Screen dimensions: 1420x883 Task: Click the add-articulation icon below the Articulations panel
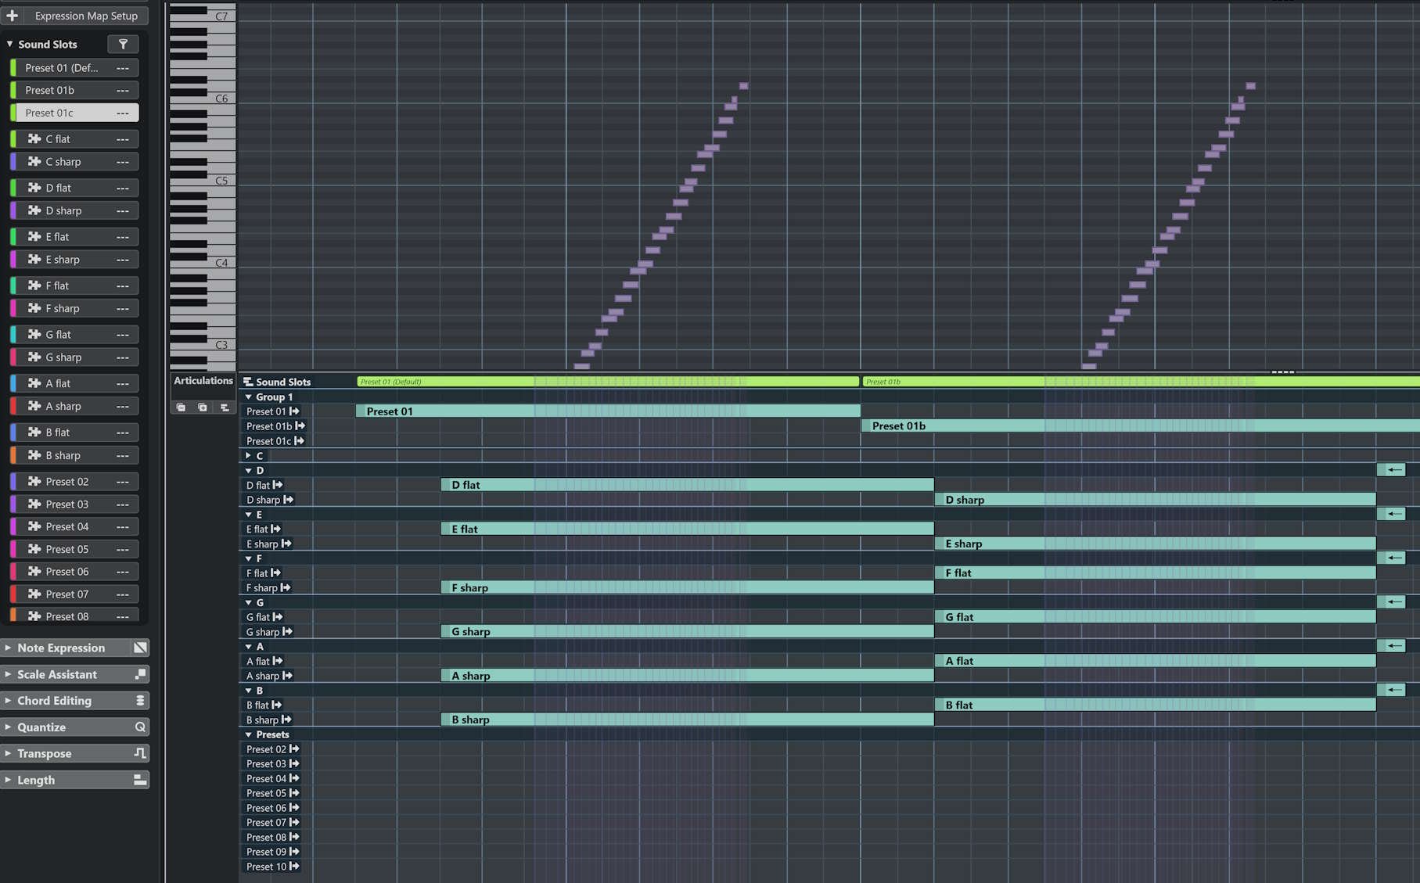[x=203, y=407]
